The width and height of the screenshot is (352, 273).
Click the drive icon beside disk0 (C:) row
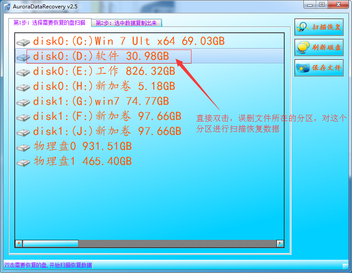[x=23, y=42]
